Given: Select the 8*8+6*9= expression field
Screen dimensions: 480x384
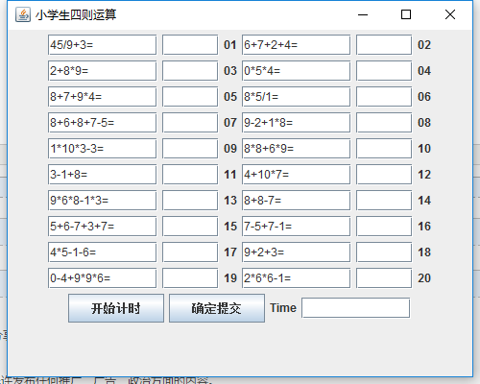Looking at the screenshot, I should point(296,149).
